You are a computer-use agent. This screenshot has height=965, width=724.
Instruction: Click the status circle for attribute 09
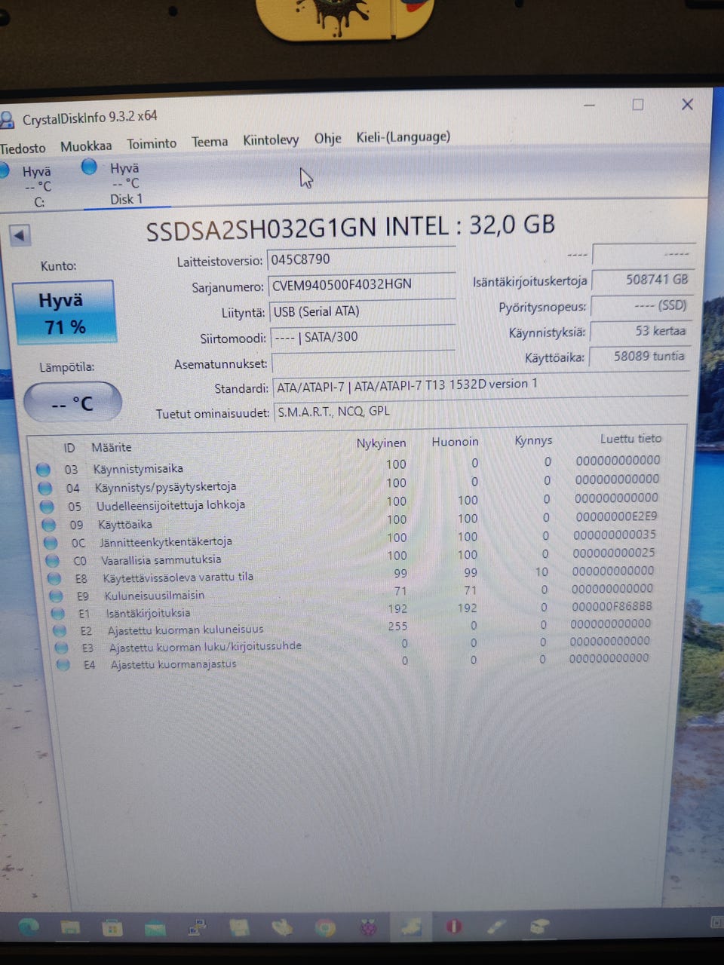click(49, 525)
